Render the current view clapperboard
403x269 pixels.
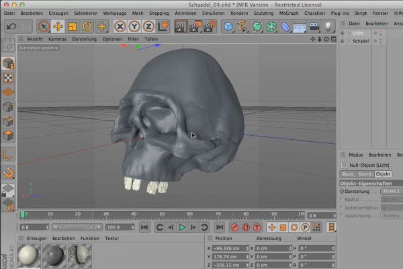pos(181,26)
